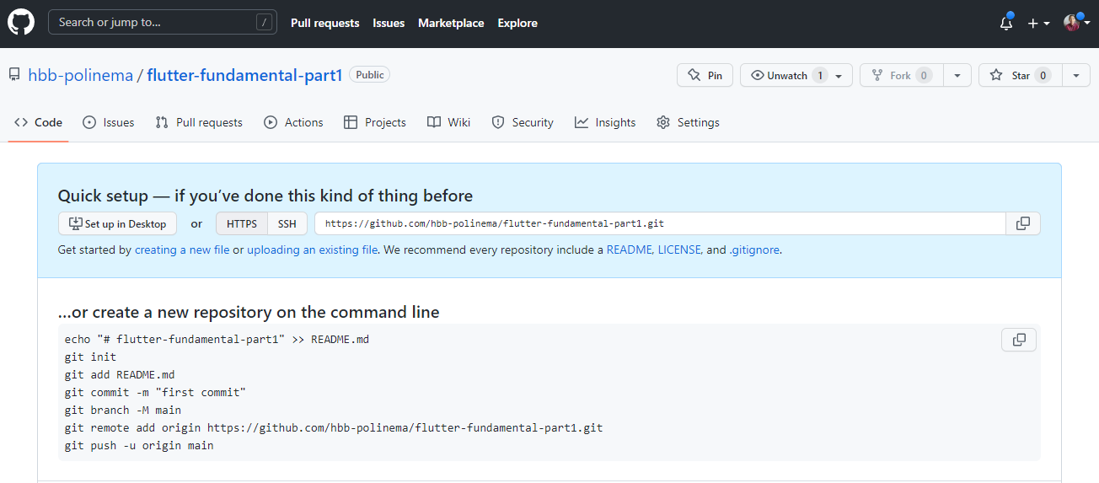Viewport: 1099px width, 483px height.
Task: Expand the plus create-new menu
Action: point(1038,24)
